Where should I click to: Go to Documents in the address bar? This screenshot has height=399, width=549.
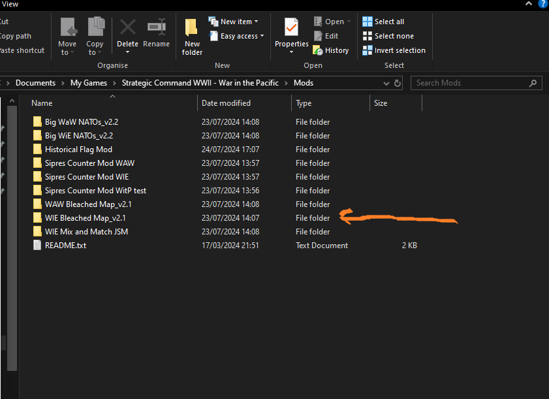[35, 83]
